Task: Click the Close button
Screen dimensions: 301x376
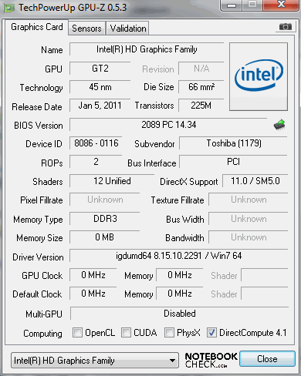Action: pyautogui.click(x=267, y=358)
